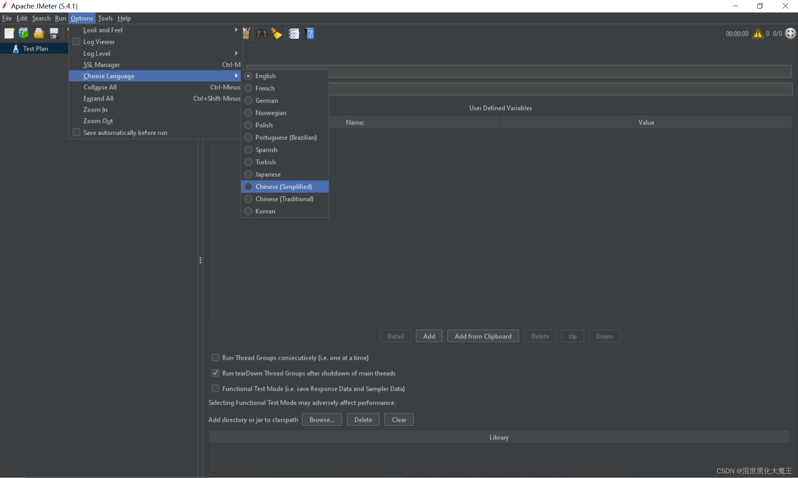Click the Save floppy disk icon

(x=54, y=34)
